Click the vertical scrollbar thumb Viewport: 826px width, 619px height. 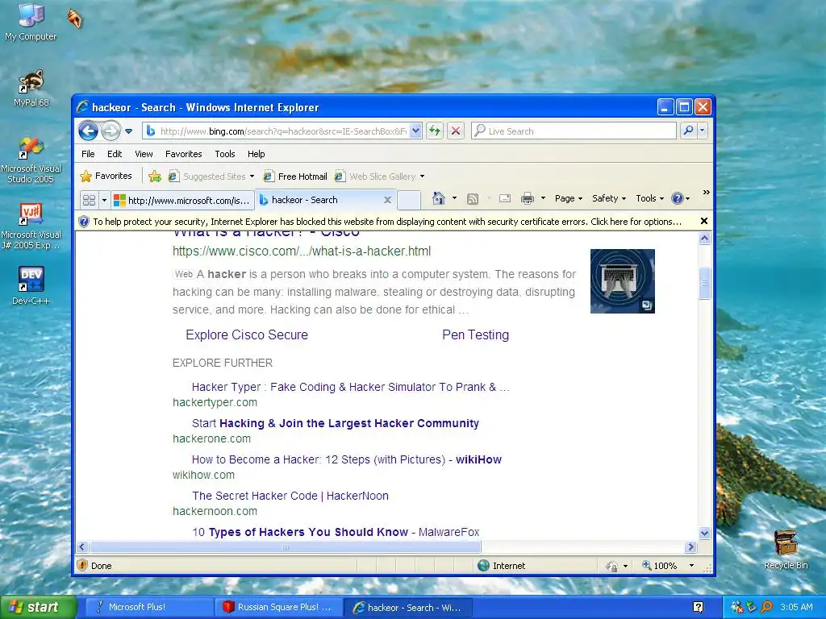pyautogui.click(x=704, y=283)
